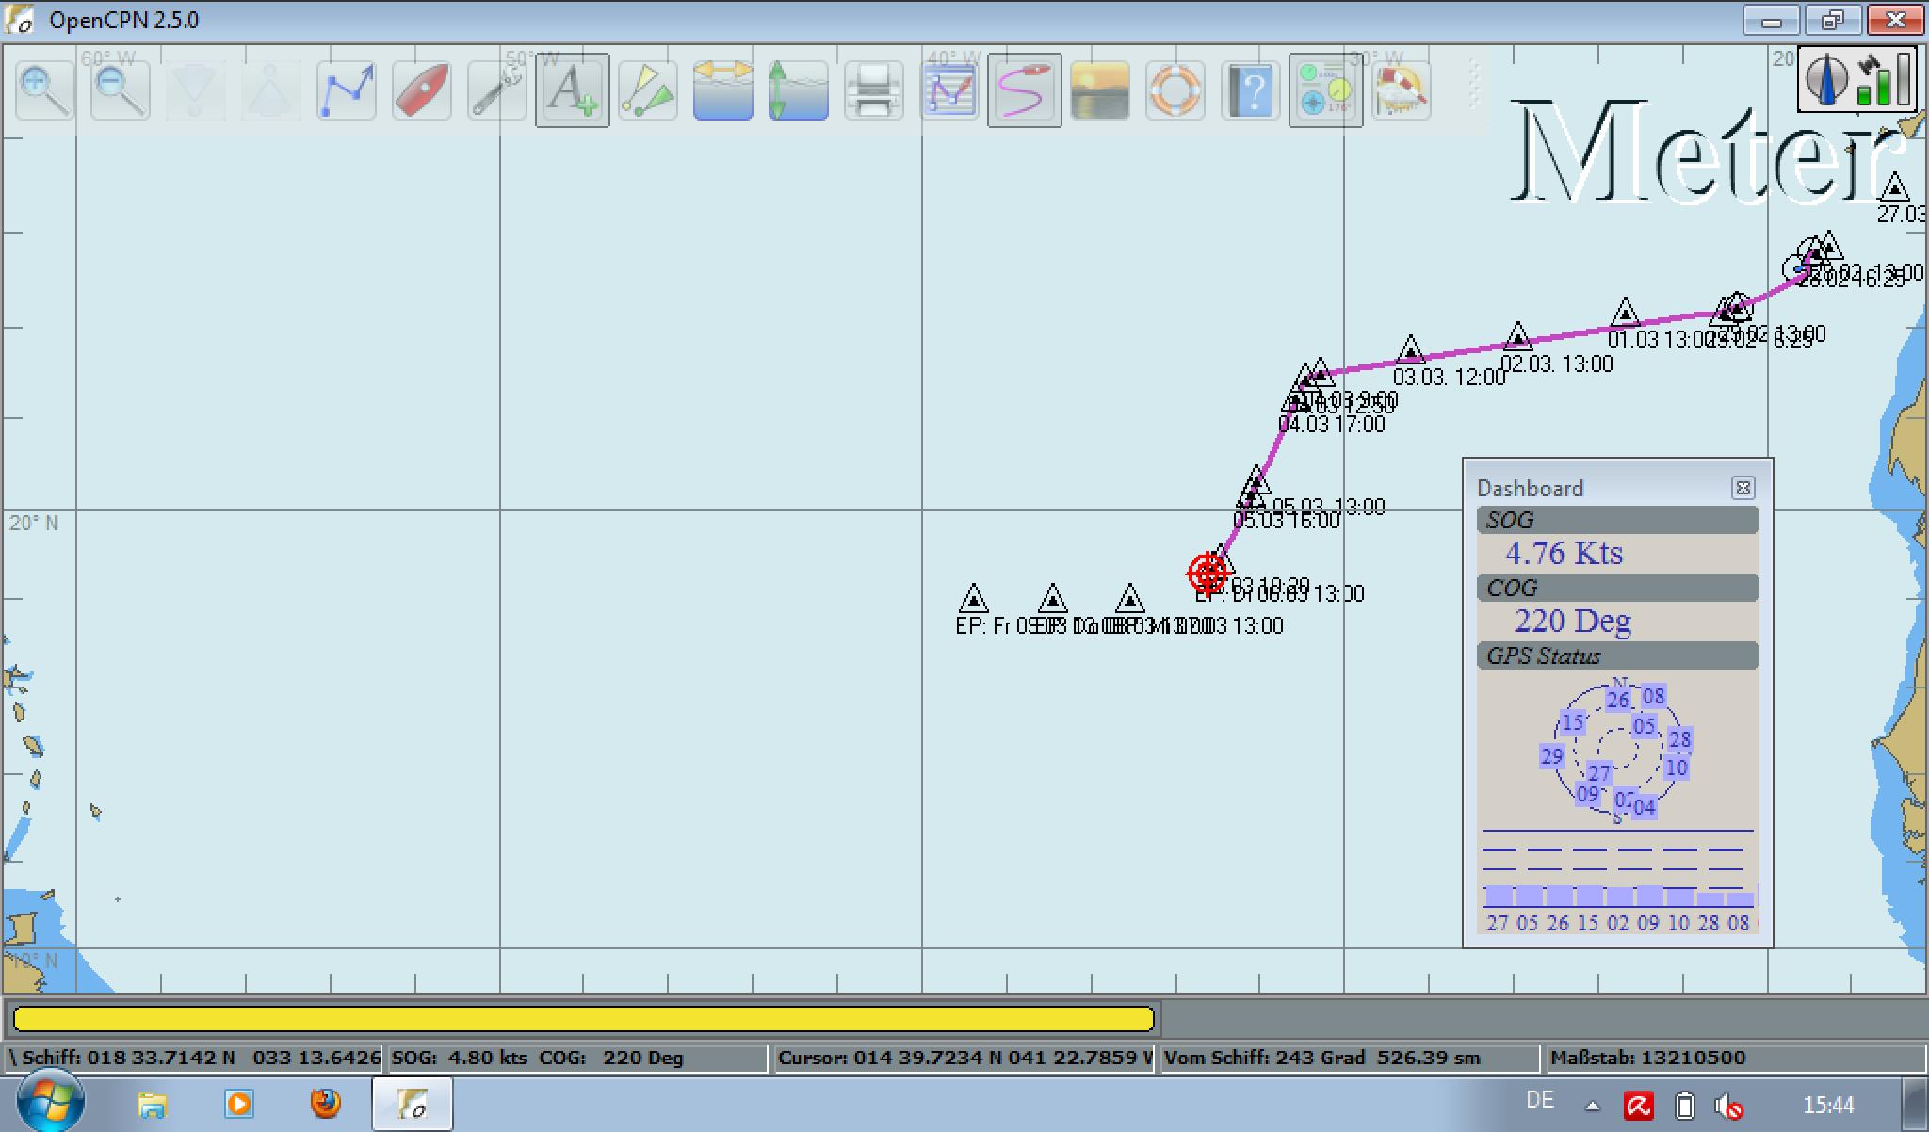Toggle the Show ENC Text button
This screenshot has height=1132, width=1929.
point(573,90)
